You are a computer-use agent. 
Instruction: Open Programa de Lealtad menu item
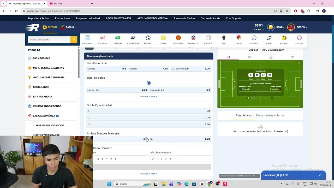point(88,18)
